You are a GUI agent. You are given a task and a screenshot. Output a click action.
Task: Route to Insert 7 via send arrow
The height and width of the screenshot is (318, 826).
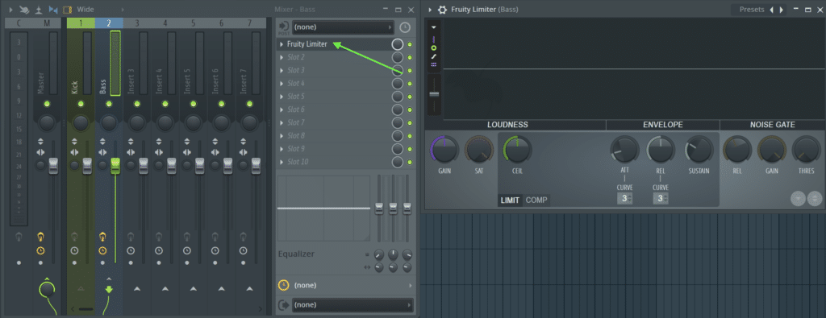[250, 288]
